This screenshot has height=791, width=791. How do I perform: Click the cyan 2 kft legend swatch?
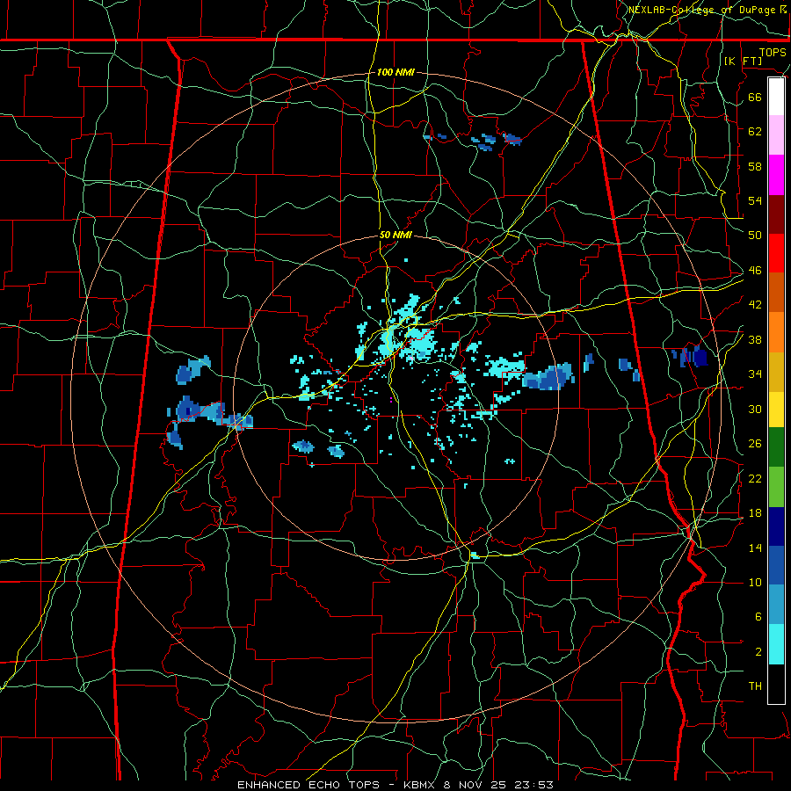[x=776, y=644]
